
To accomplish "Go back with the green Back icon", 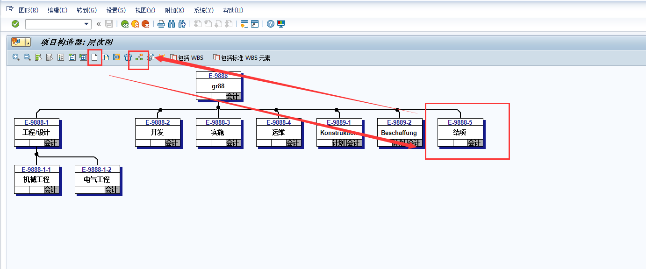I will click(x=124, y=24).
